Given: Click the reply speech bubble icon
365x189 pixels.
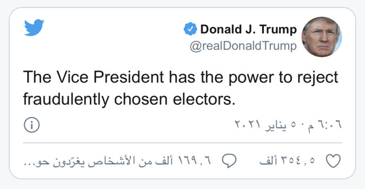Looking at the screenshot, I should tap(228, 161).
